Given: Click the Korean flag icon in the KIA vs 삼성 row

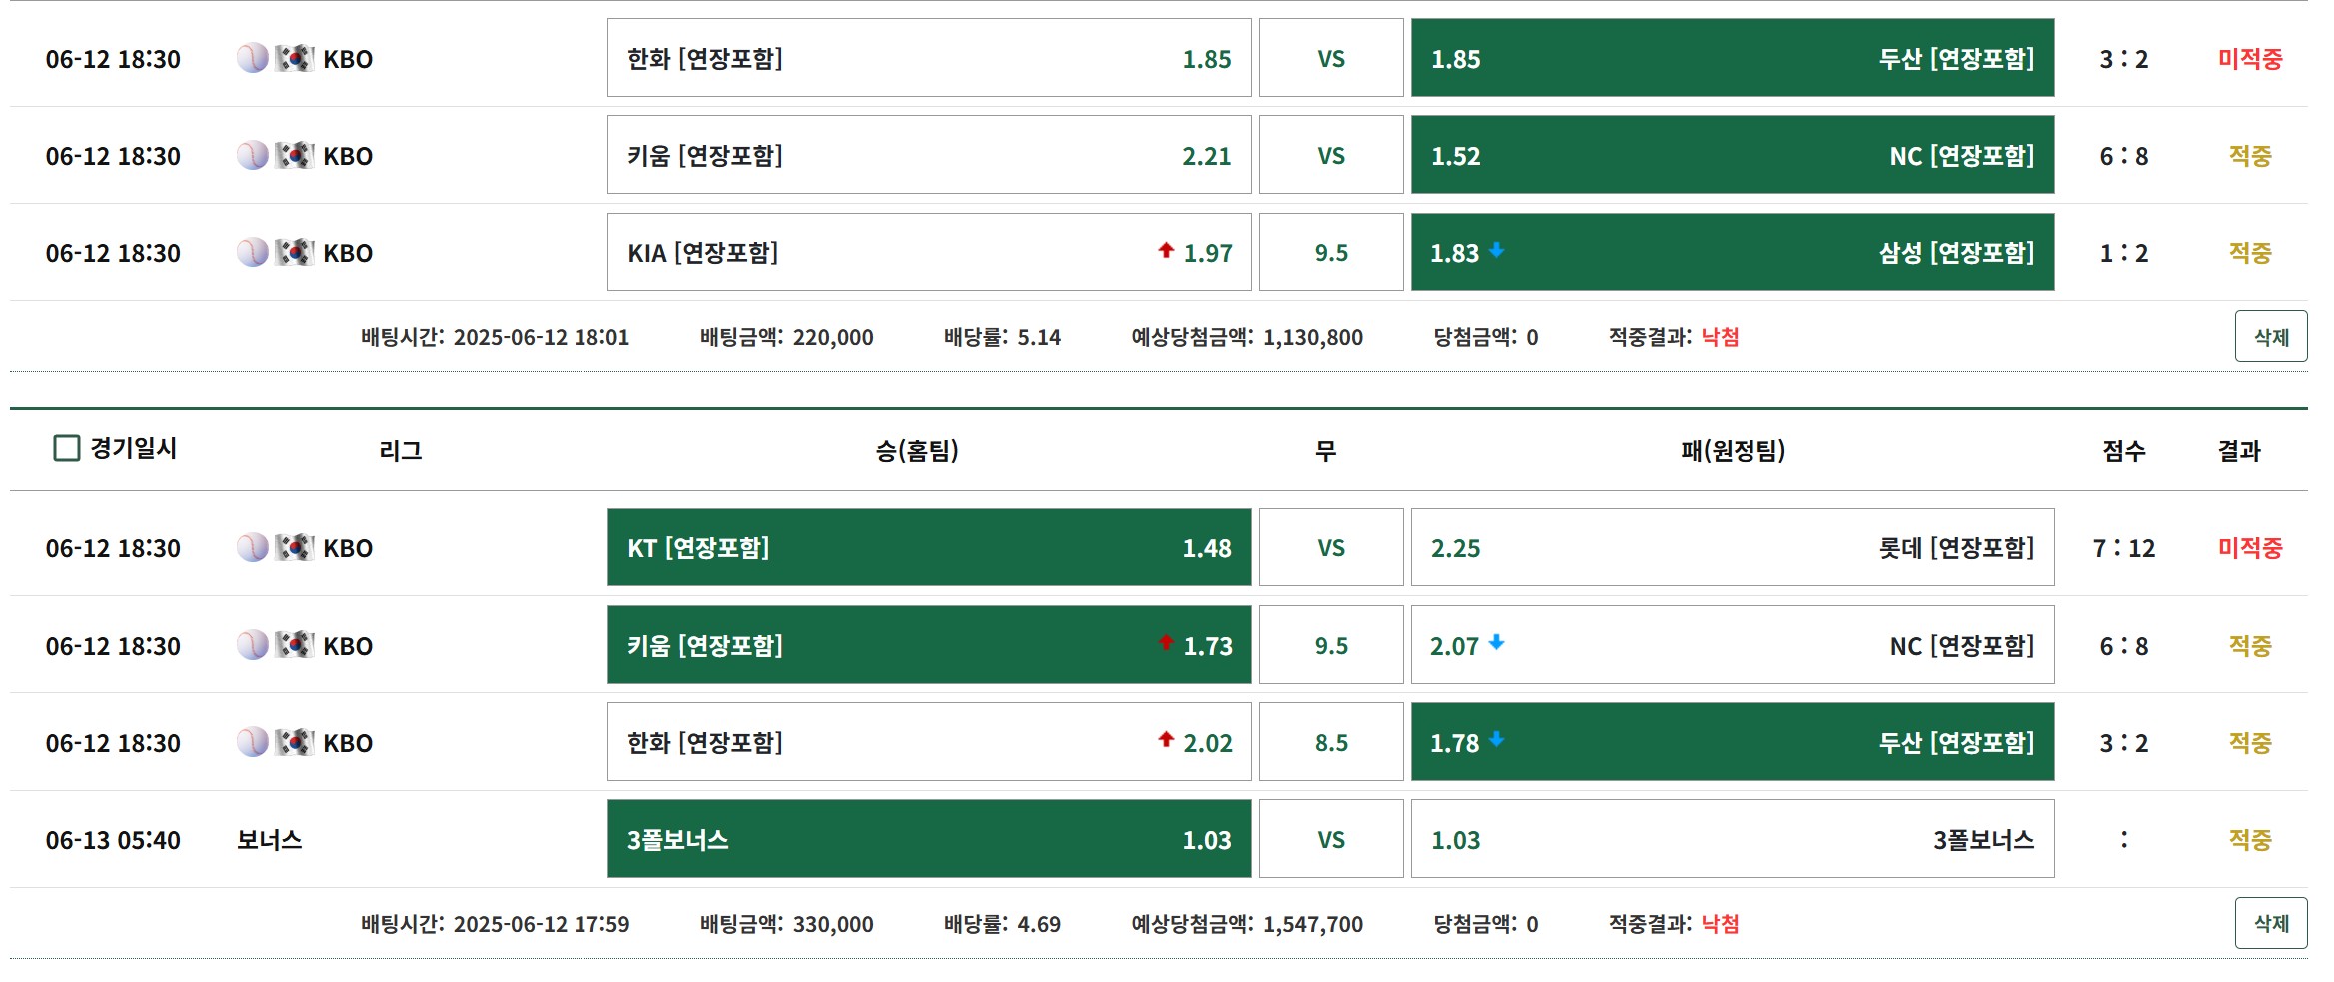Looking at the screenshot, I should [295, 252].
